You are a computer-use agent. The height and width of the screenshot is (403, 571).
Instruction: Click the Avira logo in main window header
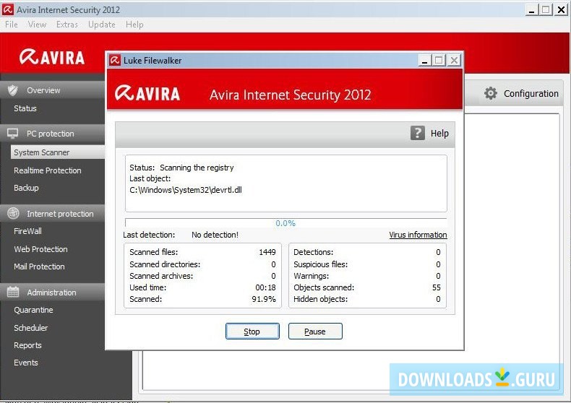pos(52,57)
